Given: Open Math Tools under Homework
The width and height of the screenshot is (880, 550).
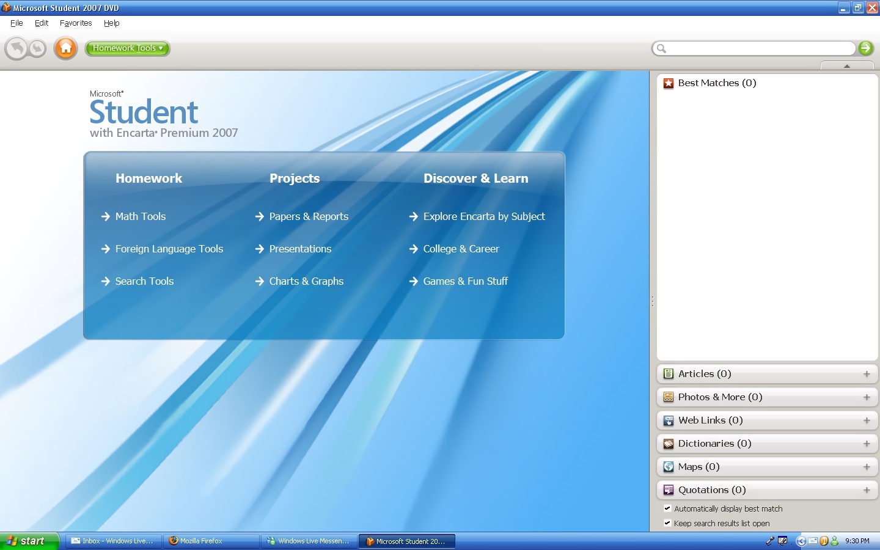Looking at the screenshot, I should click(x=141, y=216).
